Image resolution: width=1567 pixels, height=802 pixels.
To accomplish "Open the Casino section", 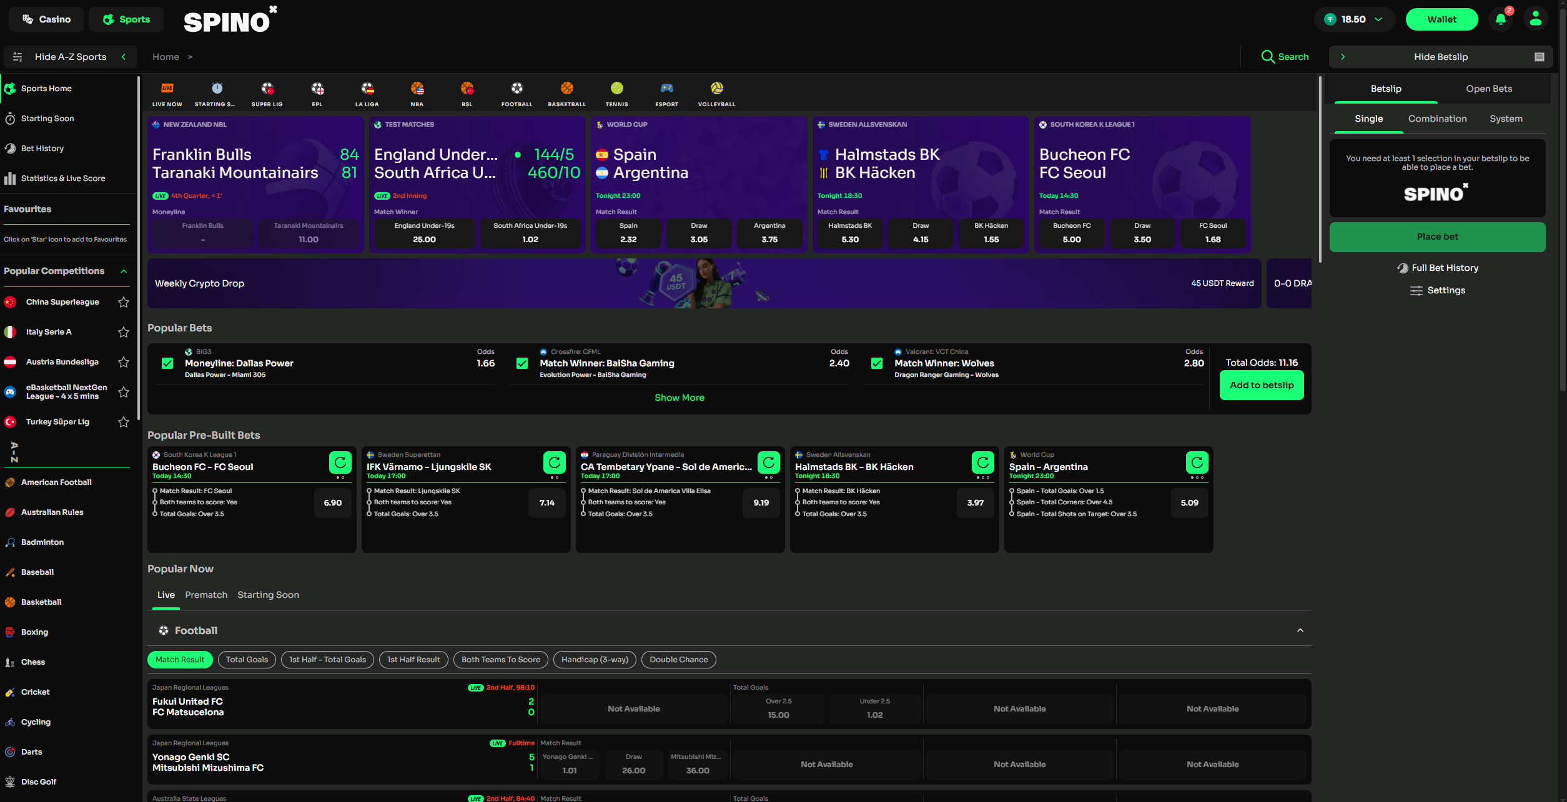I will click(x=47, y=19).
